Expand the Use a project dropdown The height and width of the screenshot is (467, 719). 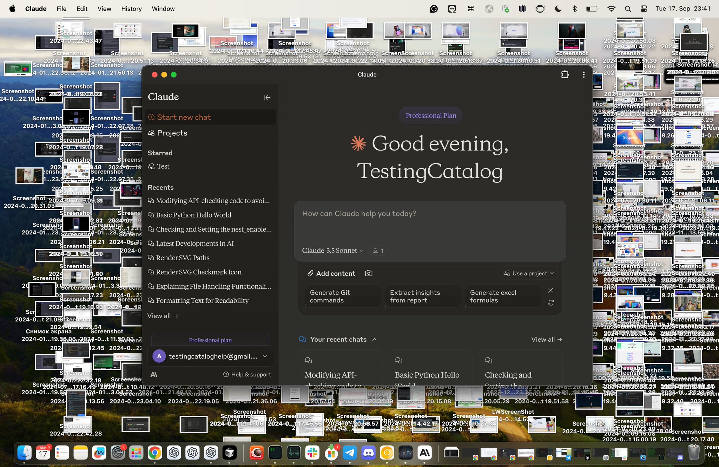point(529,273)
